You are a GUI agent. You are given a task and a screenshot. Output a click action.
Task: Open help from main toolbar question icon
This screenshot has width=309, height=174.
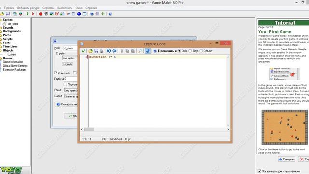click(x=110, y=14)
